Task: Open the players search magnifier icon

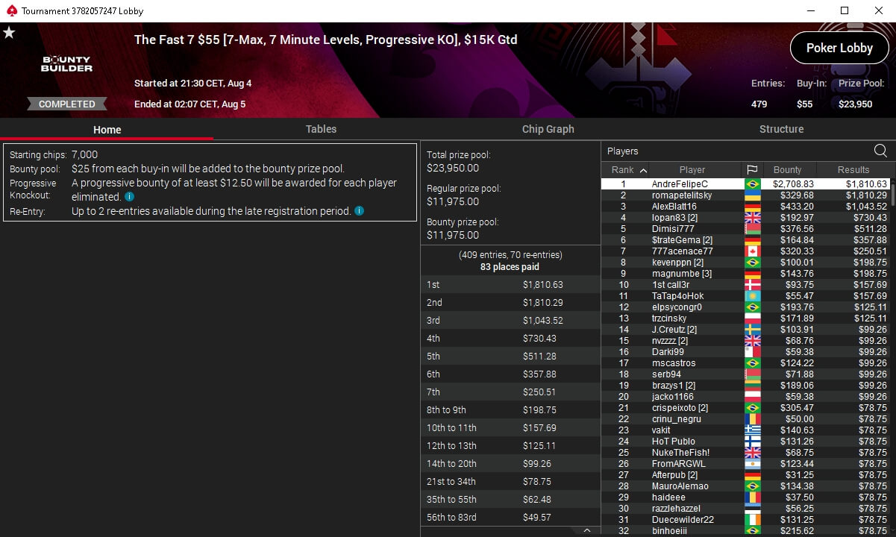Action: (x=880, y=151)
